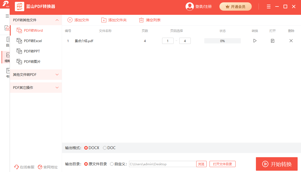Collapse the PDF转其他文件 section
Screen dimensions: 301x172
tap(57, 20)
